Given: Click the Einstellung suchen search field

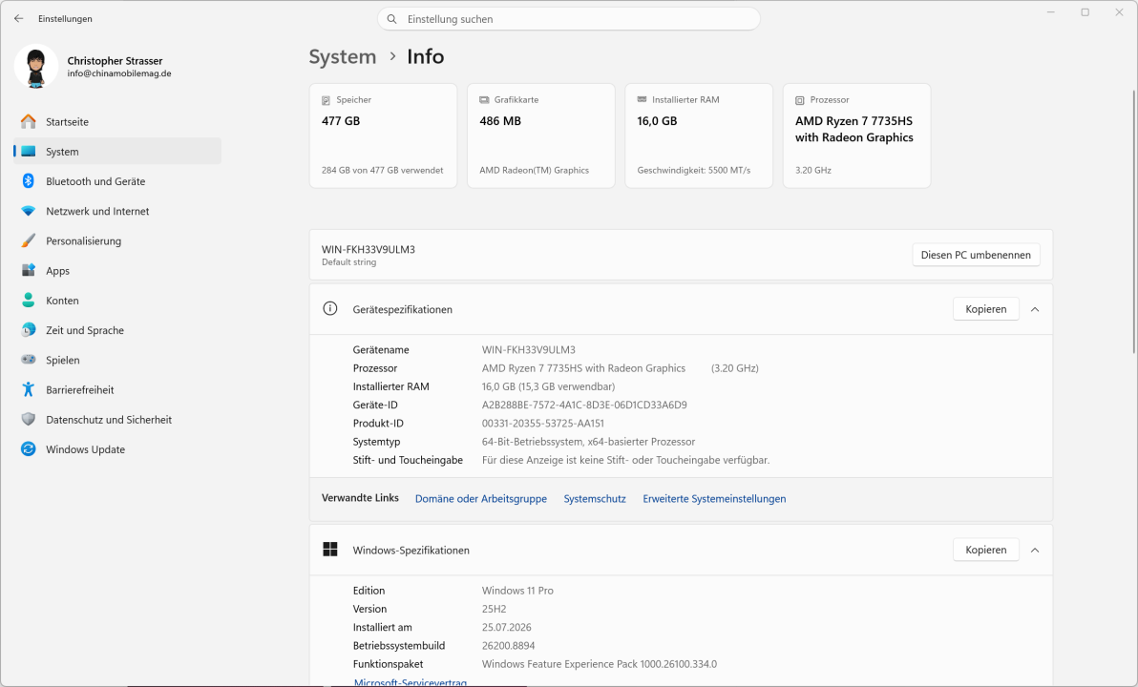Looking at the screenshot, I should (x=568, y=19).
